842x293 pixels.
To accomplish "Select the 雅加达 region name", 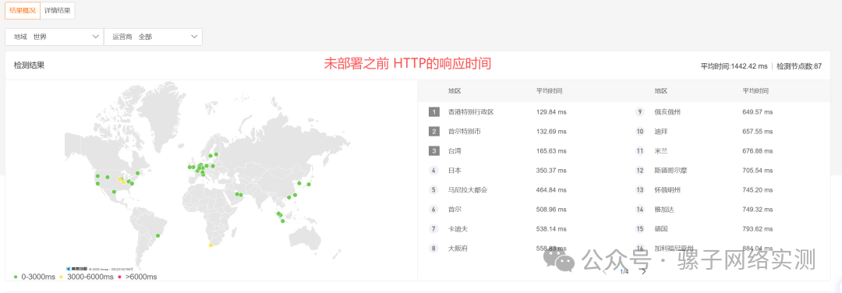I will point(663,210).
